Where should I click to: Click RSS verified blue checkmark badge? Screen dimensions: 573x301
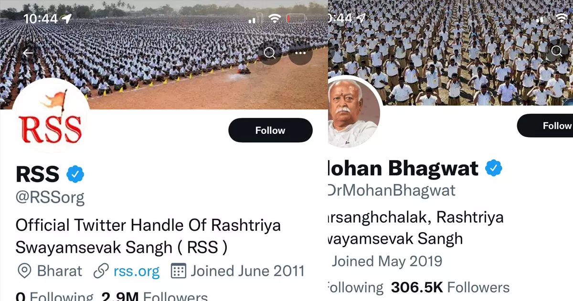click(x=75, y=174)
